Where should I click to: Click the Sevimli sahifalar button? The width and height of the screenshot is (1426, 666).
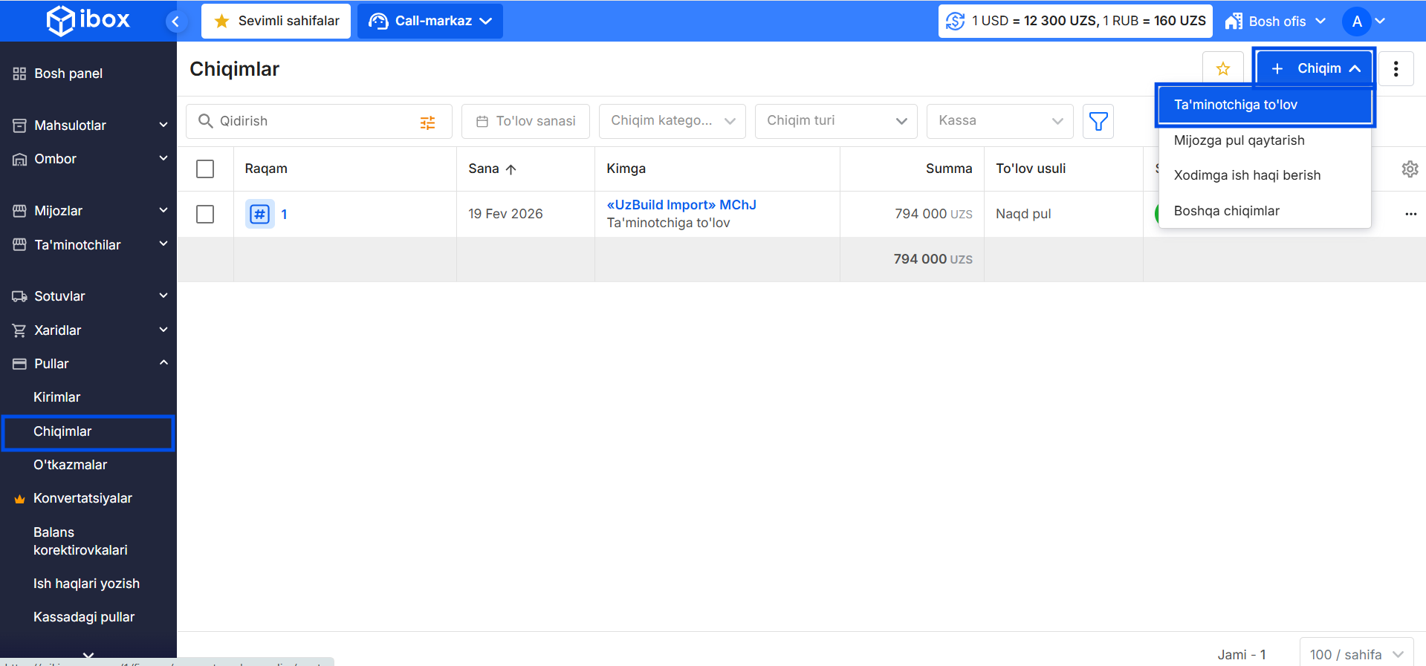(x=276, y=22)
